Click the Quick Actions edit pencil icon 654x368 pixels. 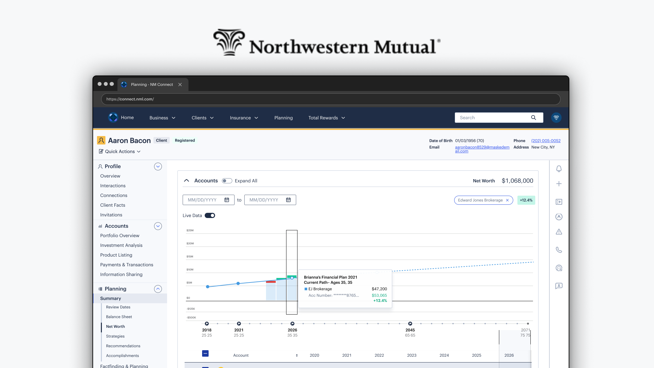101,151
